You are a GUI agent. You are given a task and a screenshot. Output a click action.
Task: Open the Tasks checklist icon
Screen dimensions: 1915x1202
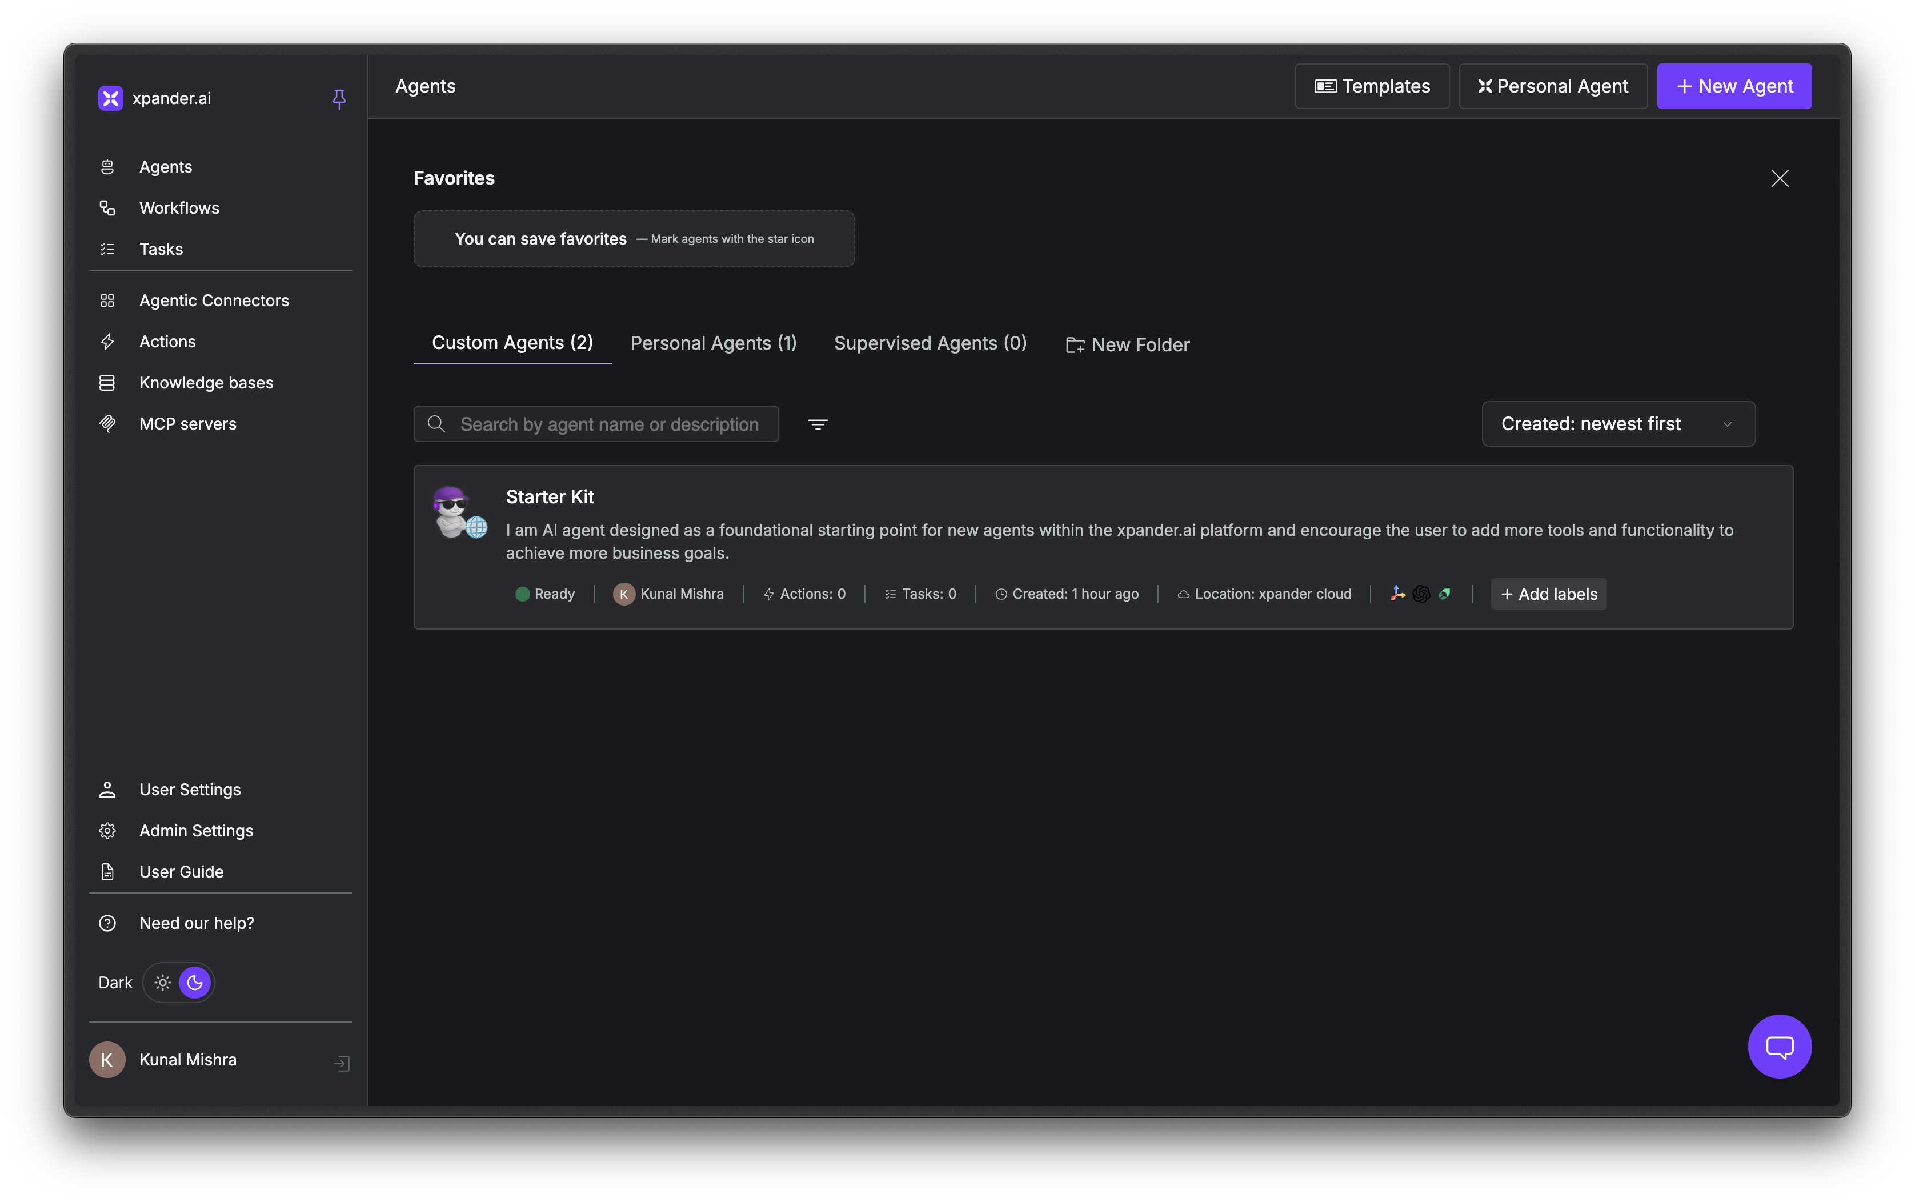[x=108, y=249]
